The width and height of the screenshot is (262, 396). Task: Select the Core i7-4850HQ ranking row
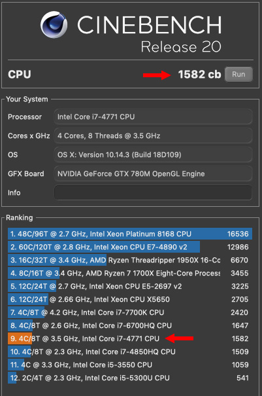130,351
